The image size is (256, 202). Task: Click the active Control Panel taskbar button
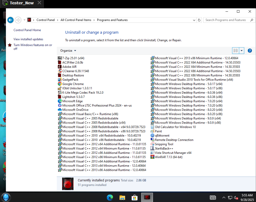[147, 197]
